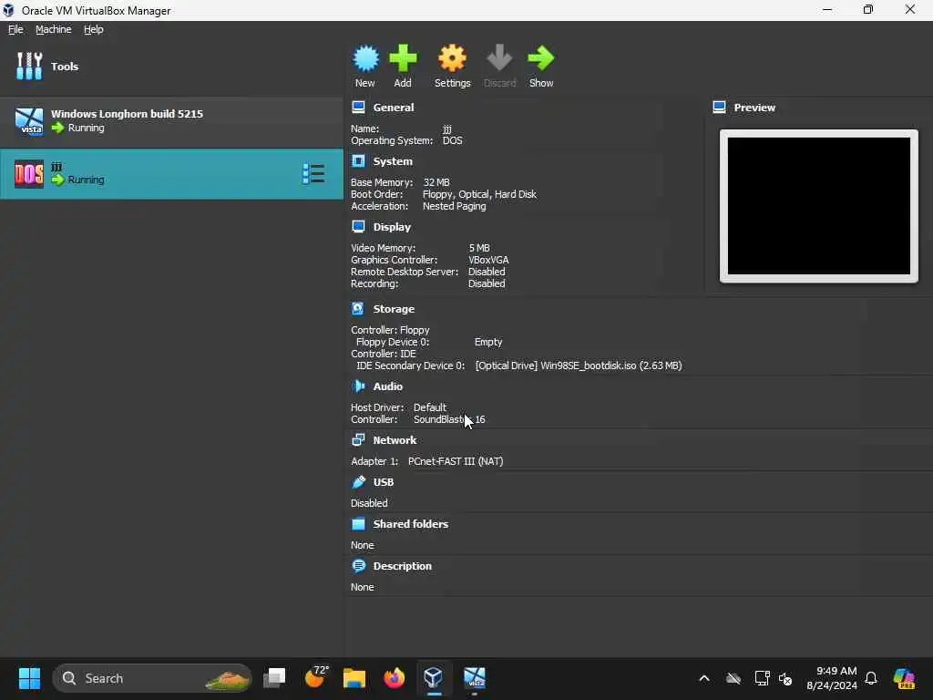This screenshot has width=933, height=700.
Task: Click the PCnet-FAST III (NAT) adapter value
Action: coord(456,460)
